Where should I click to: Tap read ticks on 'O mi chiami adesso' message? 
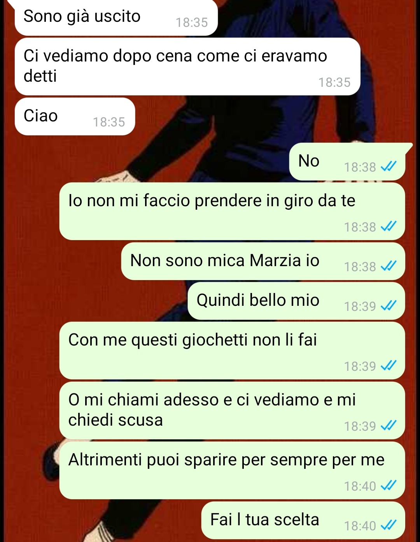coord(388,426)
